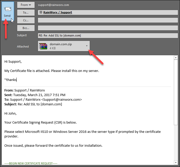Open the domain.com.zip attachment dropdown arrow
Image resolution: width=180 pixels, height=167 pixels.
coord(87,46)
